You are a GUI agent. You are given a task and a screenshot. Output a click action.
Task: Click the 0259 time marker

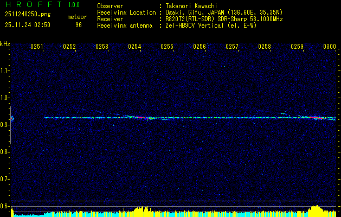click(x=297, y=47)
